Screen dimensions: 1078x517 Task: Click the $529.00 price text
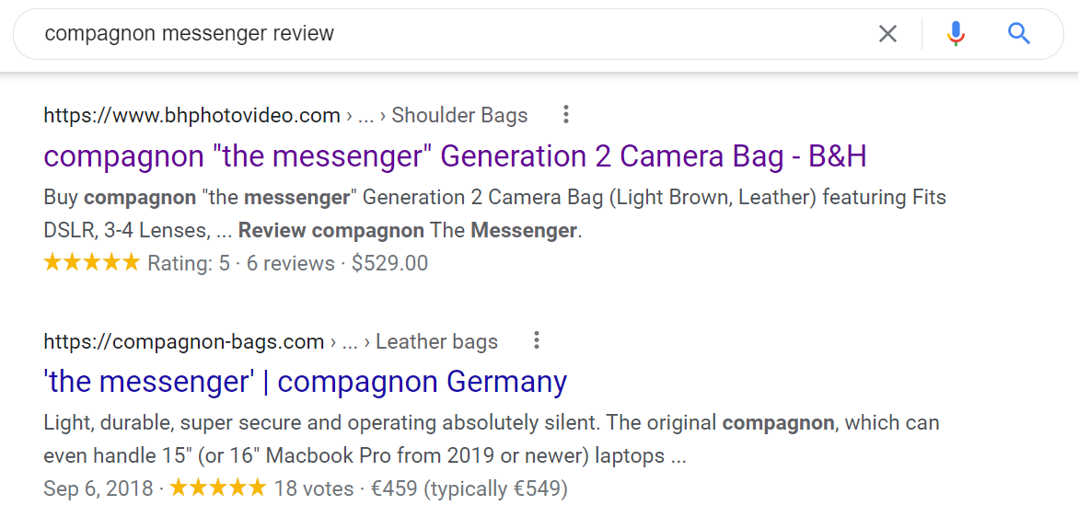pyautogui.click(x=389, y=263)
